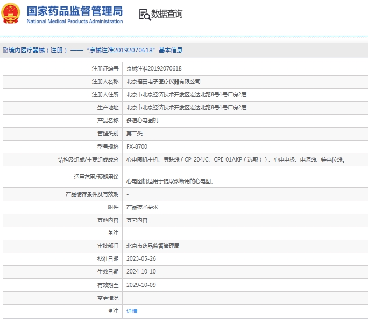
Task: Click the 附件 label
Action: pos(113,207)
